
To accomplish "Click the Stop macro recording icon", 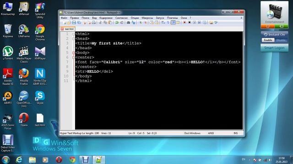I will click(190, 23).
